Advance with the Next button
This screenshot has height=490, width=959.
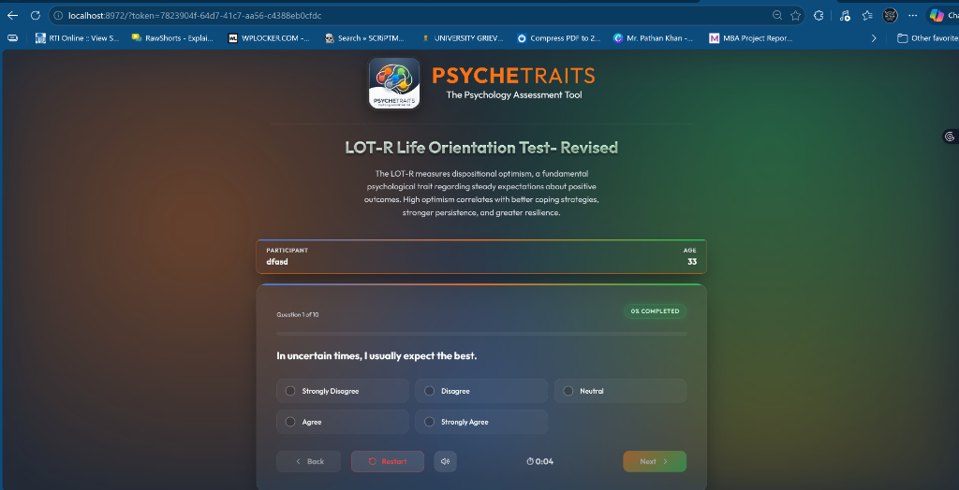[655, 461]
